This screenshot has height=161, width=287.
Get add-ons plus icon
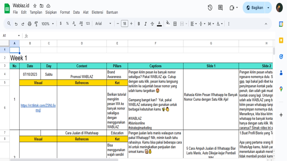point(281,115)
